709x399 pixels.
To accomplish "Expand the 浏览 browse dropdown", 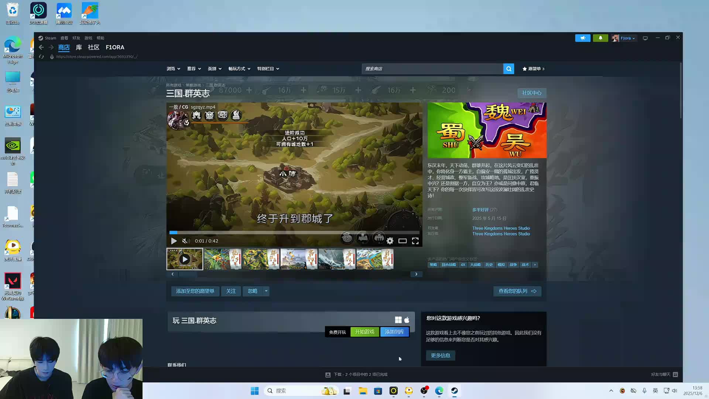I will [173, 69].
